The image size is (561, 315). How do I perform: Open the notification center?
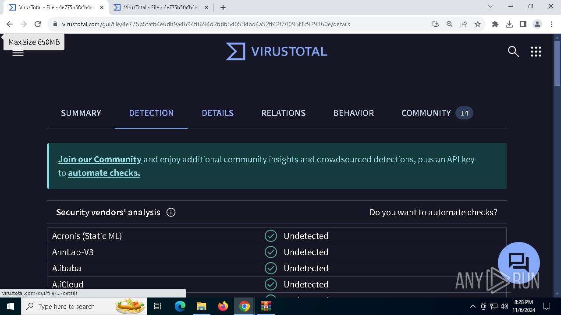pos(547,306)
